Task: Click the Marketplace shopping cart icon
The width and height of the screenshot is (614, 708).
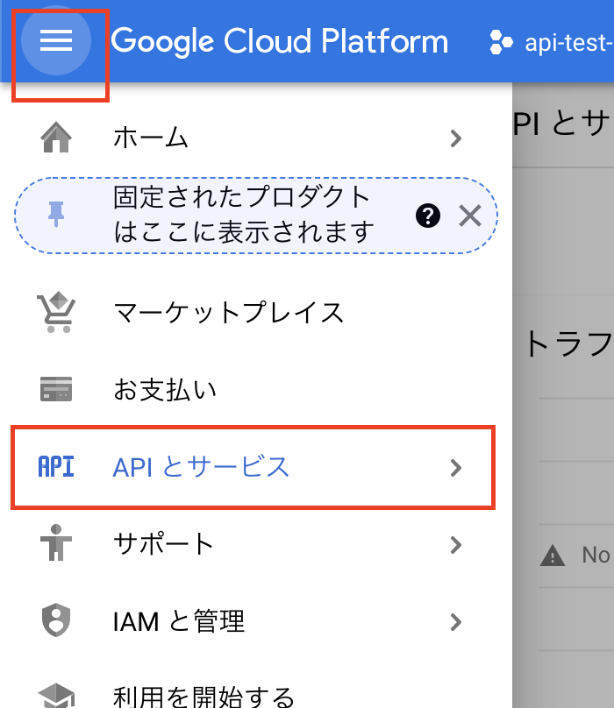Action: coord(56,313)
